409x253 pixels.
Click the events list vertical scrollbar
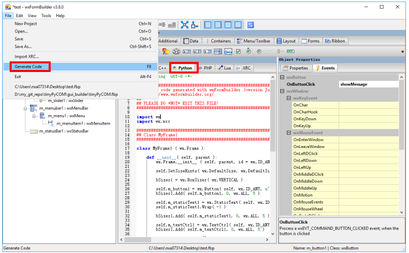tap(402, 145)
